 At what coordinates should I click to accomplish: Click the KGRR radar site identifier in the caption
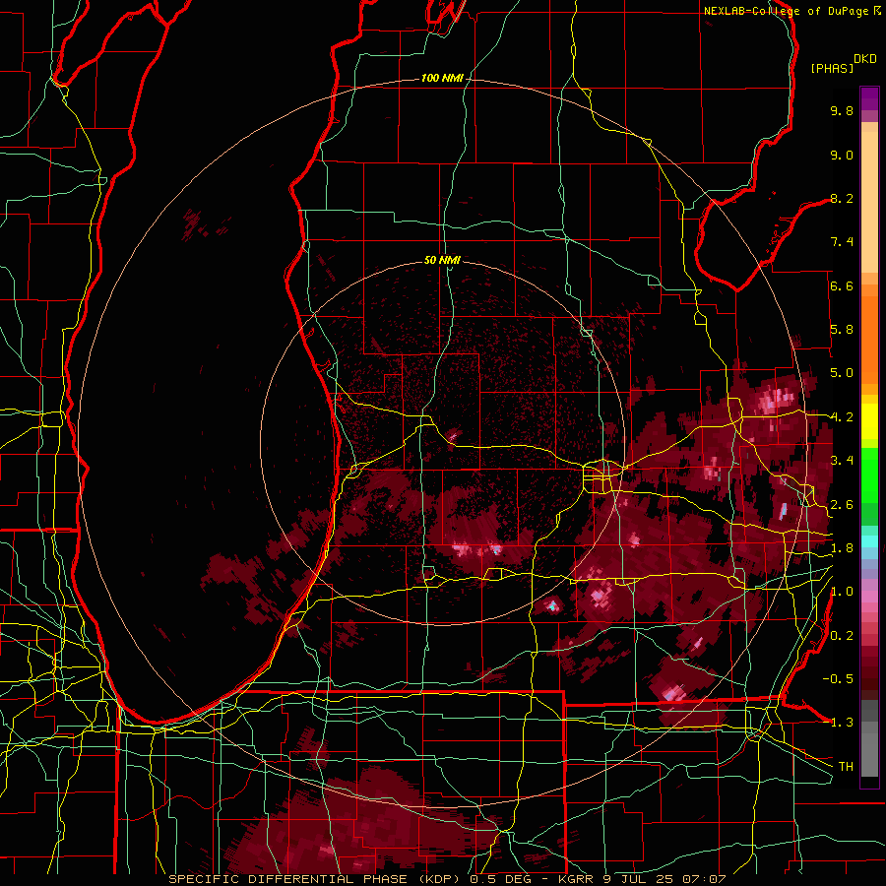[578, 879]
